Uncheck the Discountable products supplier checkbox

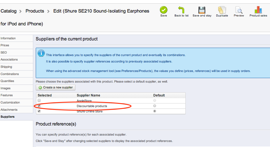[x=39, y=106]
